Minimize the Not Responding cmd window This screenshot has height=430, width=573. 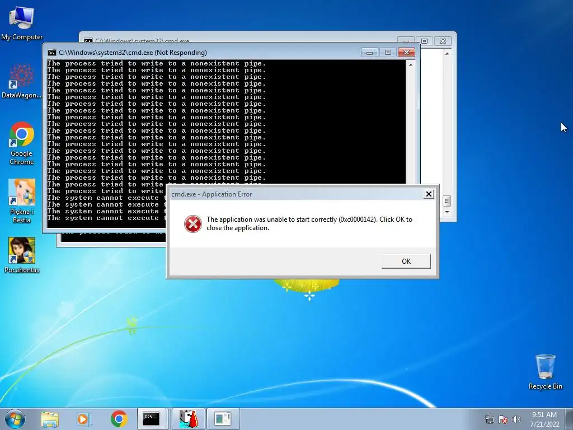(369, 53)
